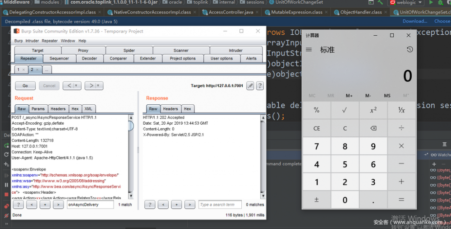
Task: Click the Response search plus options button
Action: [176, 205]
